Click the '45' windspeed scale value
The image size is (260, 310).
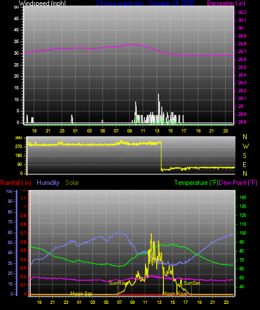point(16,18)
